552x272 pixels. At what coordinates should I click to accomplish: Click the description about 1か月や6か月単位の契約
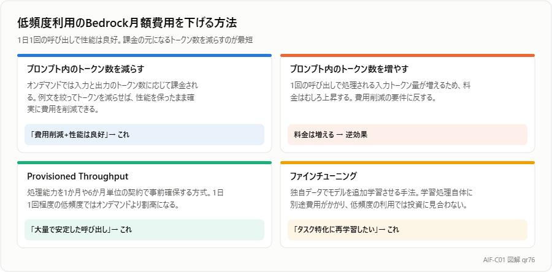125,199
